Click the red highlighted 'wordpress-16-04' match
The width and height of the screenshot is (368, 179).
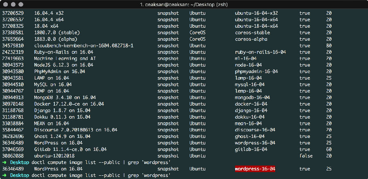click(255, 169)
